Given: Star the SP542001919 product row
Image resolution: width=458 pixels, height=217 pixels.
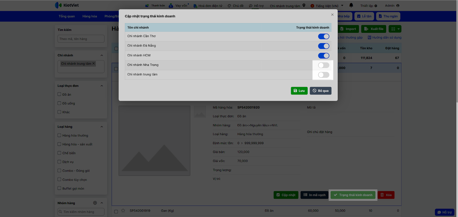Looking at the screenshot, I should click(123, 211).
